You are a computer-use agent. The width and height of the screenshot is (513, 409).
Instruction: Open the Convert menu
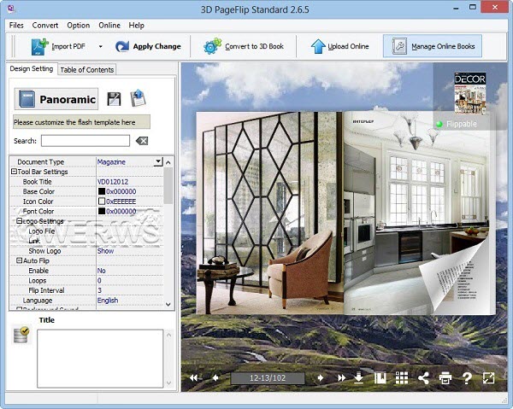point(45,26)
